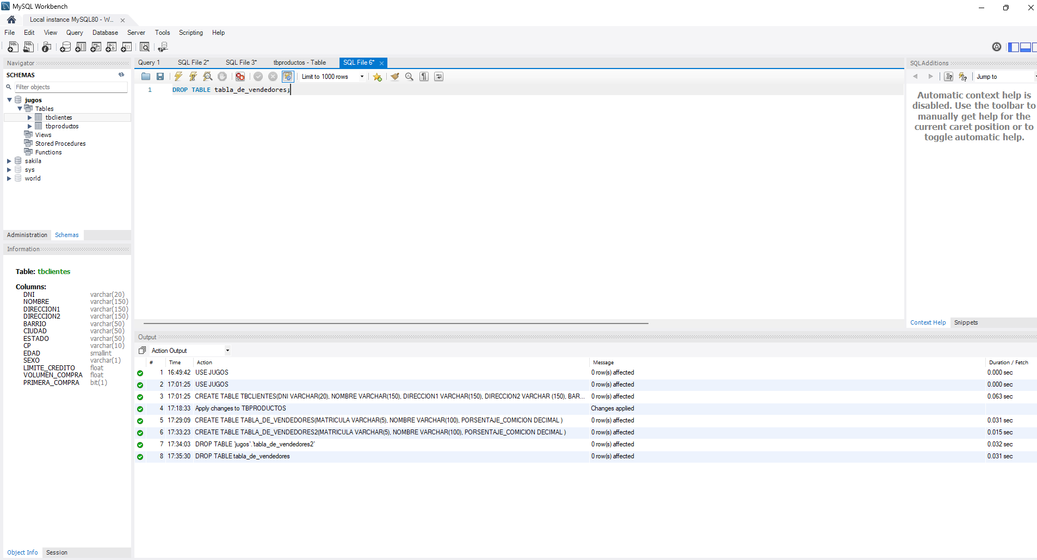Select output row 8 DROP TABLE tabla_de_vendedores

[586, 456]
